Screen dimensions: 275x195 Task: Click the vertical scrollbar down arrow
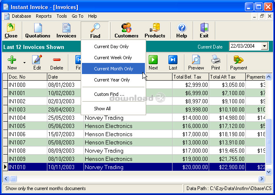[268, 172]
